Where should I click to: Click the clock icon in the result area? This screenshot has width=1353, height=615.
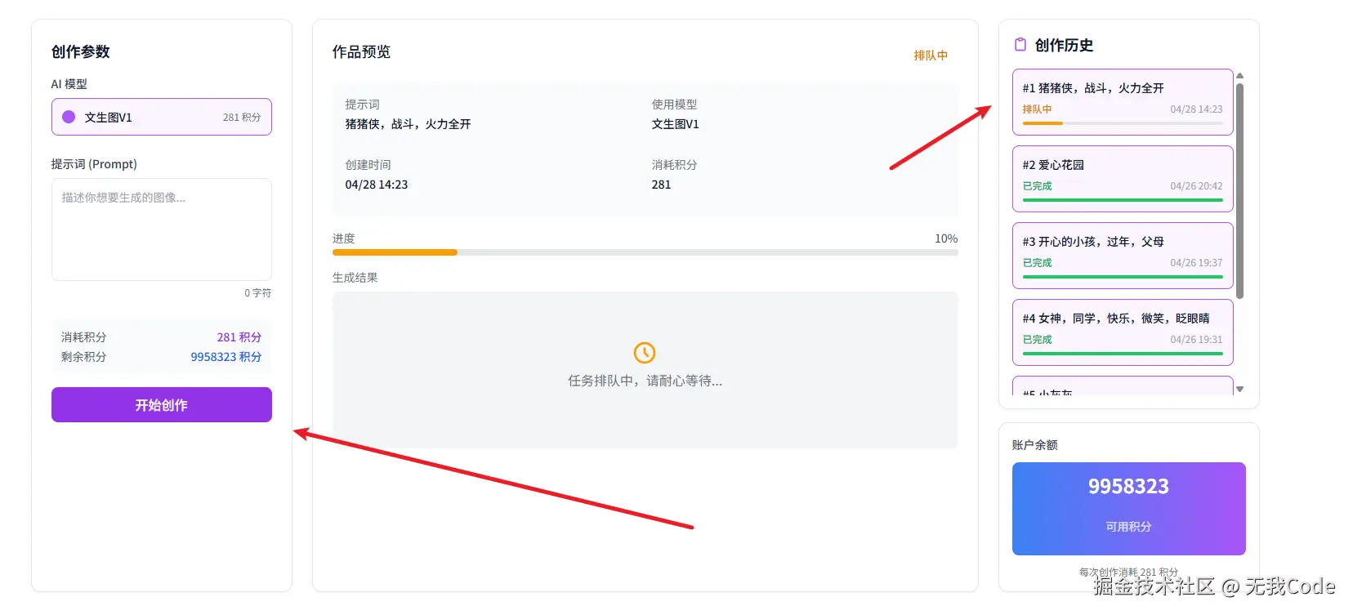coord(645,353)
